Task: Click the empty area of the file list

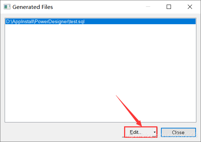Action: tap(100, 73)
